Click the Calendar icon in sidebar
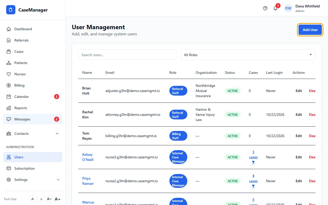328x205 pixels. (x=9, y=97)
